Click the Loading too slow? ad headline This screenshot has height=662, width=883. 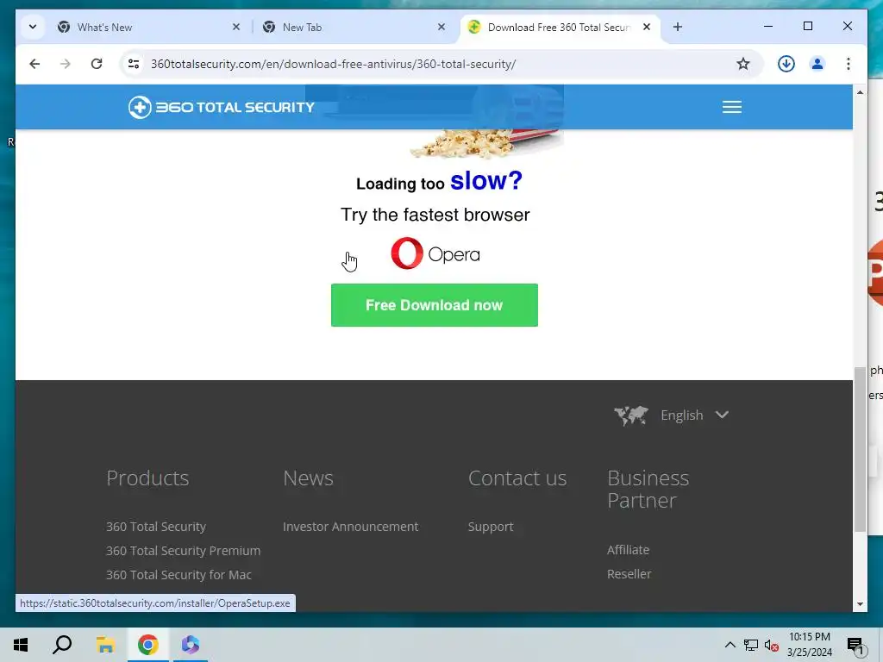click(439, 181)
